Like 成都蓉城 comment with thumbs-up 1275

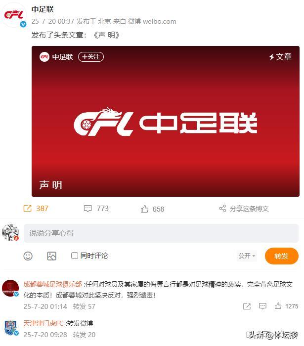tap(278, 306)
